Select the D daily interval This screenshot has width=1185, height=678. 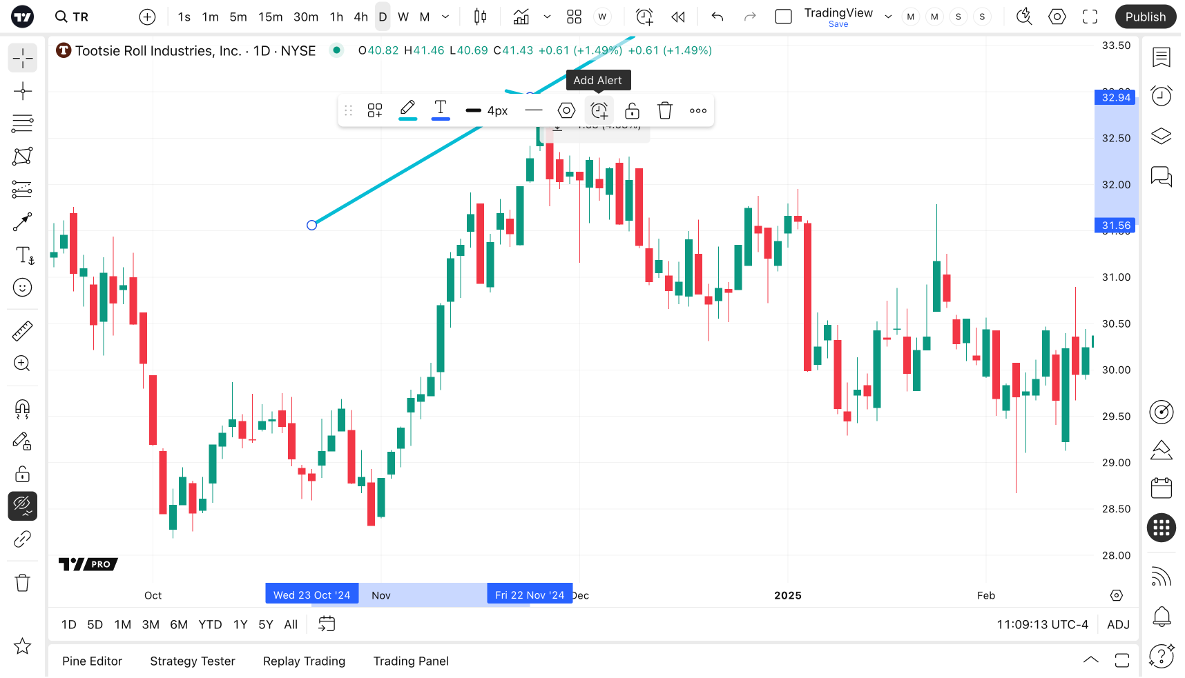point(383,17)
